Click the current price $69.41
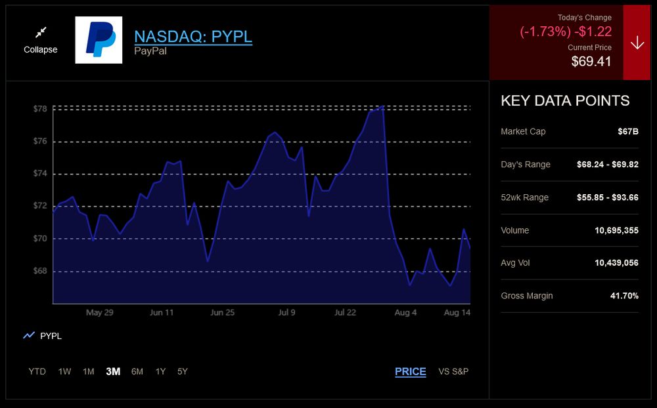This screenshot has height=408, width=657. pos(591,62)
